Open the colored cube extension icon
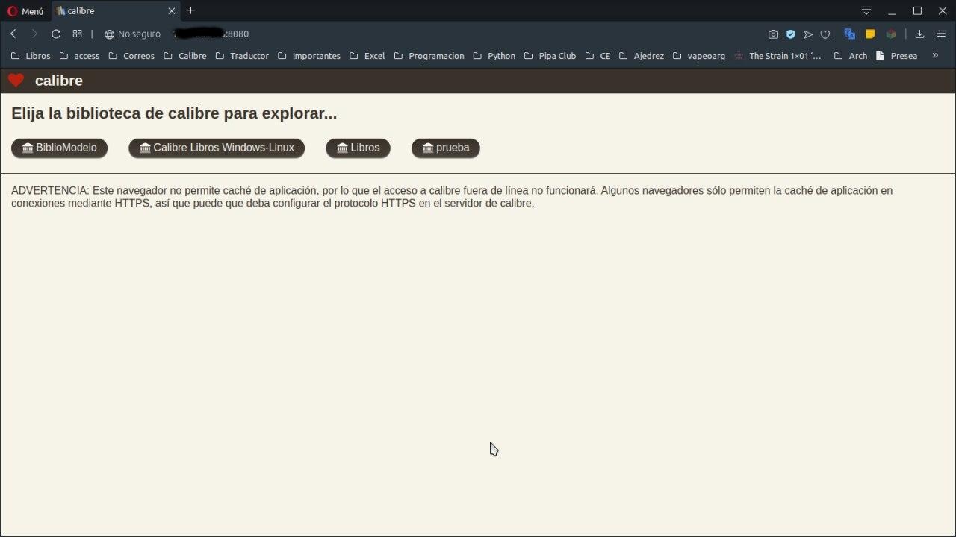Screen dimensions: 956x537 891,34
